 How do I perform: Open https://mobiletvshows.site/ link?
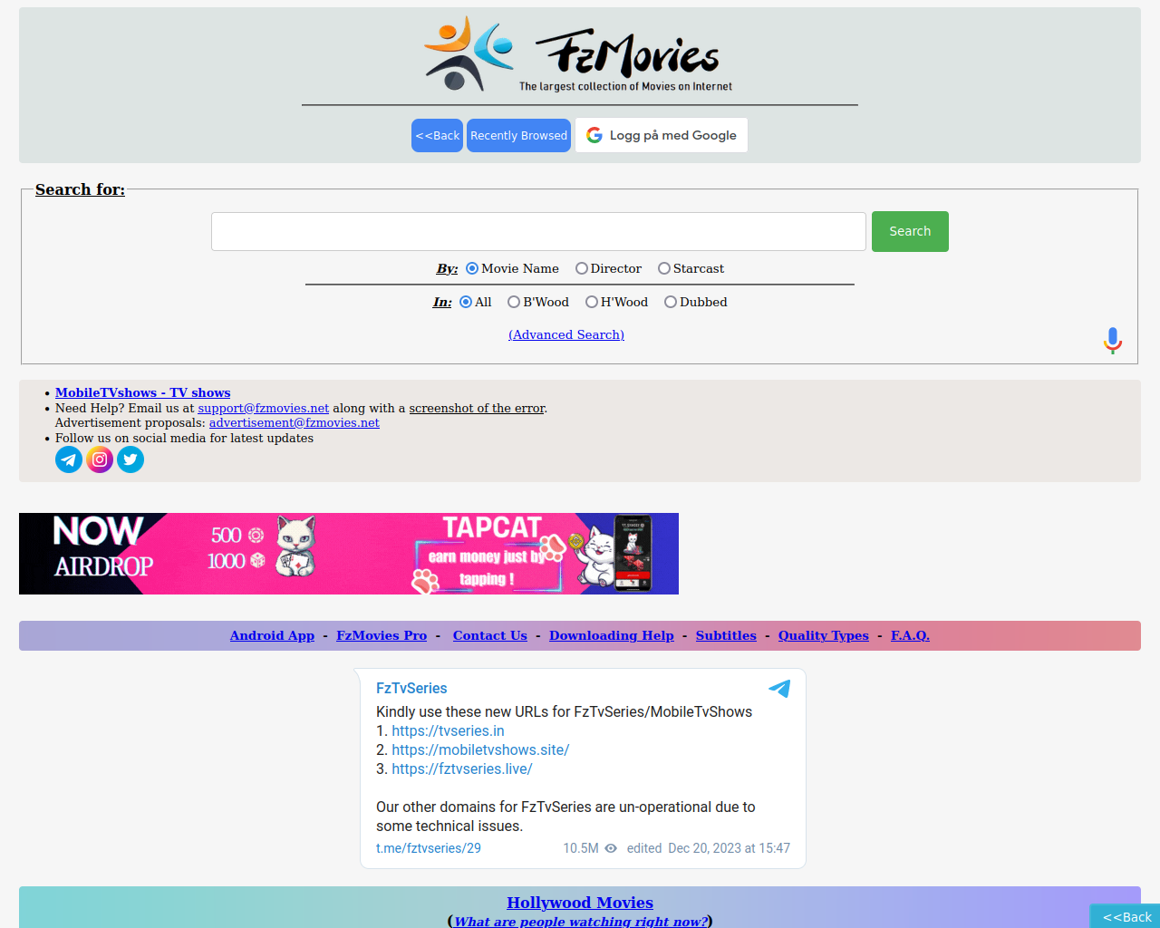pos(480,749)
